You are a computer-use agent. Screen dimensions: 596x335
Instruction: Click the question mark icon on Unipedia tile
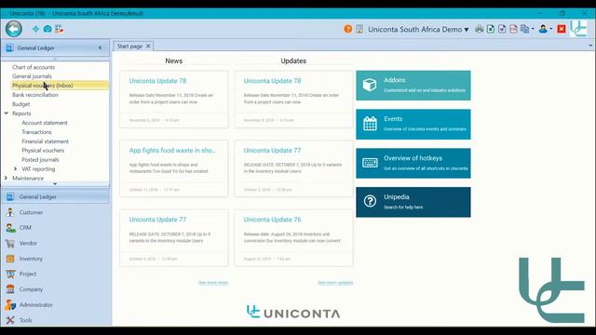point(370,201)
